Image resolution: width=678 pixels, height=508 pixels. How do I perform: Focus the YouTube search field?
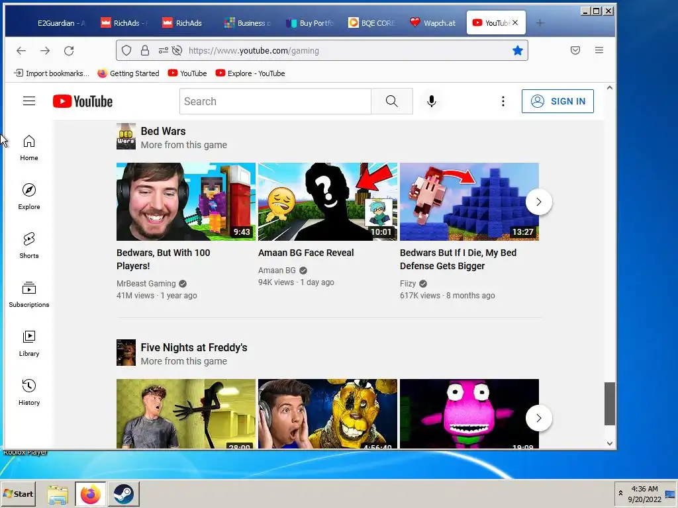point(275,101)
